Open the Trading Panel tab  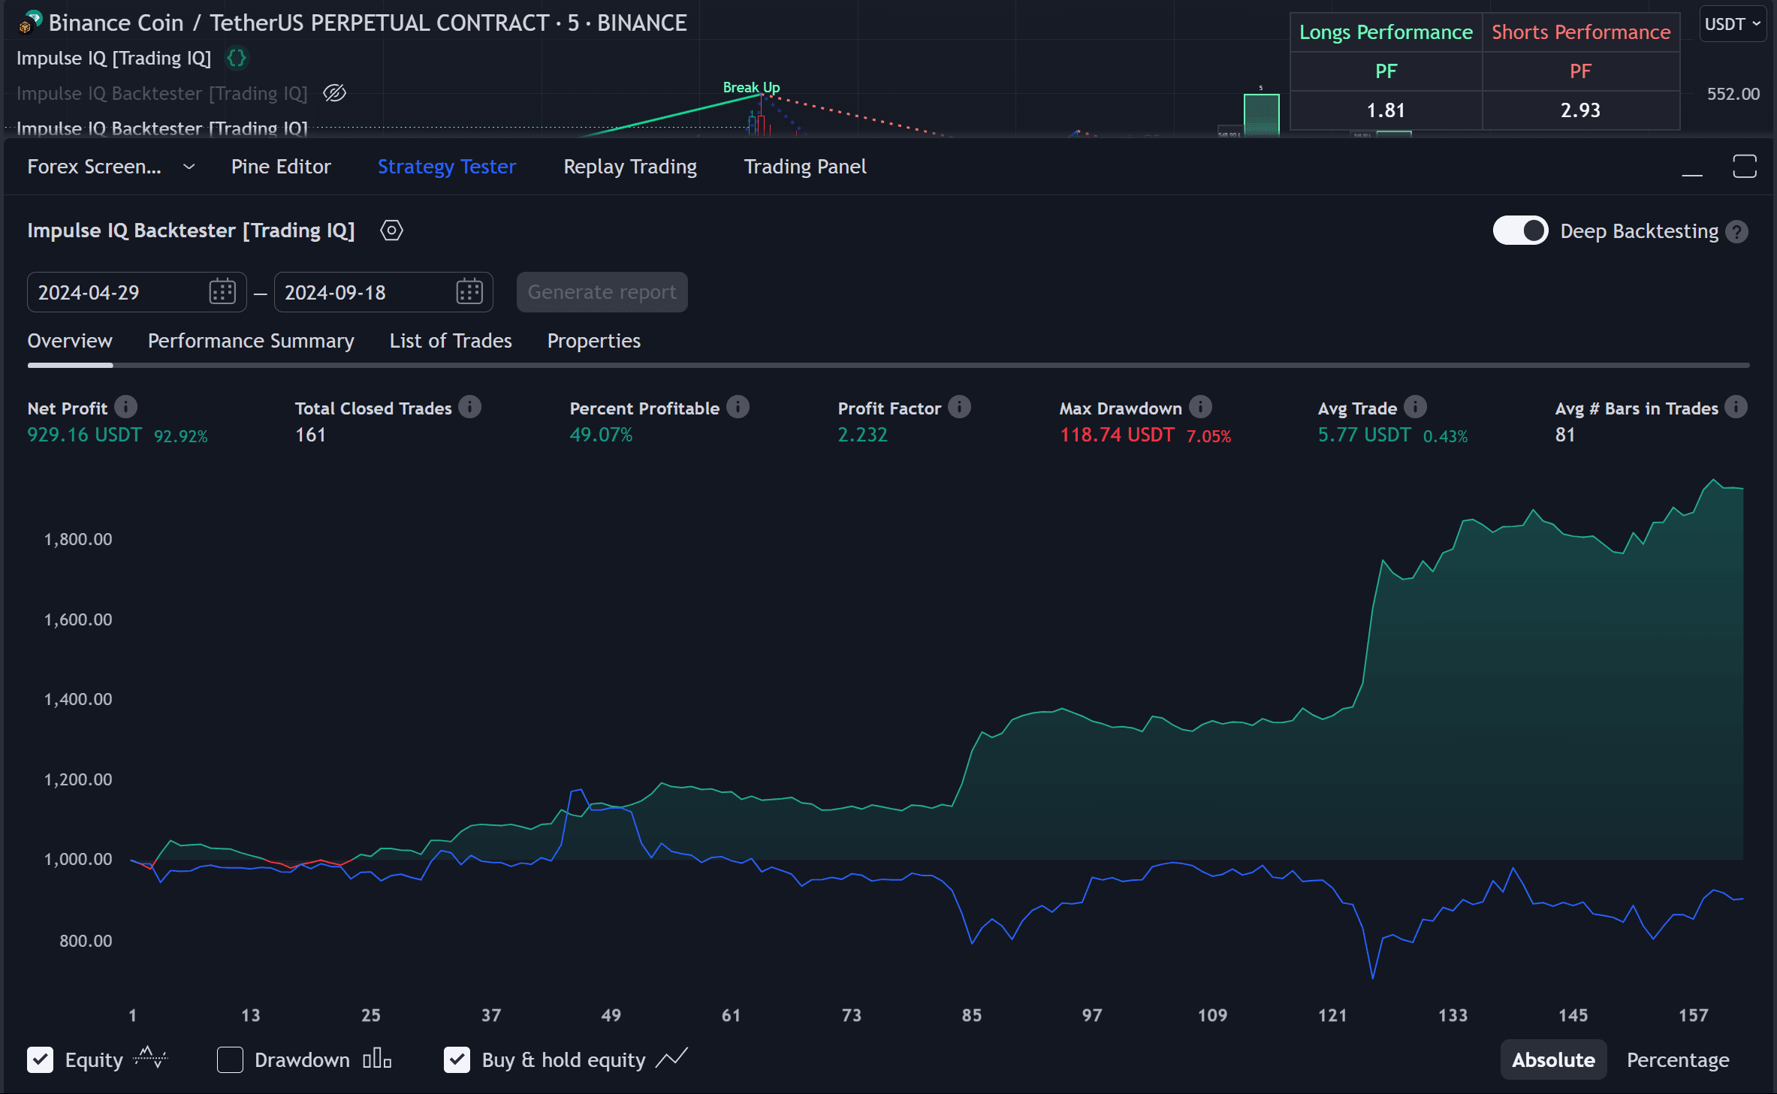805,167
